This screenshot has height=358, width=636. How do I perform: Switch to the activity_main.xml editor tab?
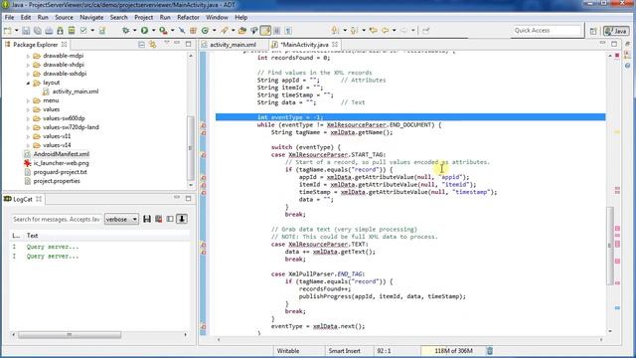click(x=233, y=45)
